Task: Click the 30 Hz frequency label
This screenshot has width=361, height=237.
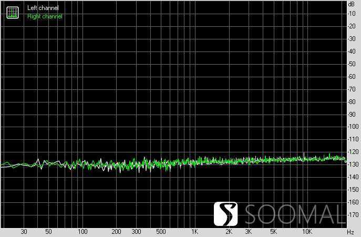Action: 24,232
